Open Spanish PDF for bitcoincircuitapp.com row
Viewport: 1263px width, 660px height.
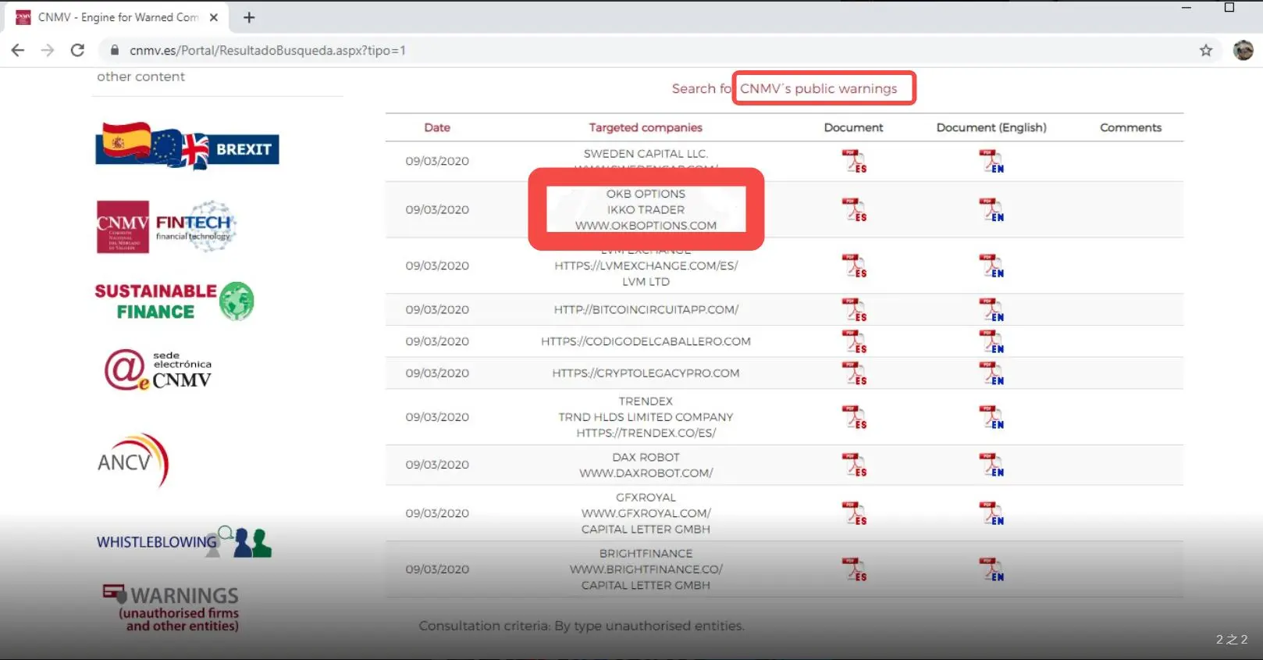click(854, 309)
